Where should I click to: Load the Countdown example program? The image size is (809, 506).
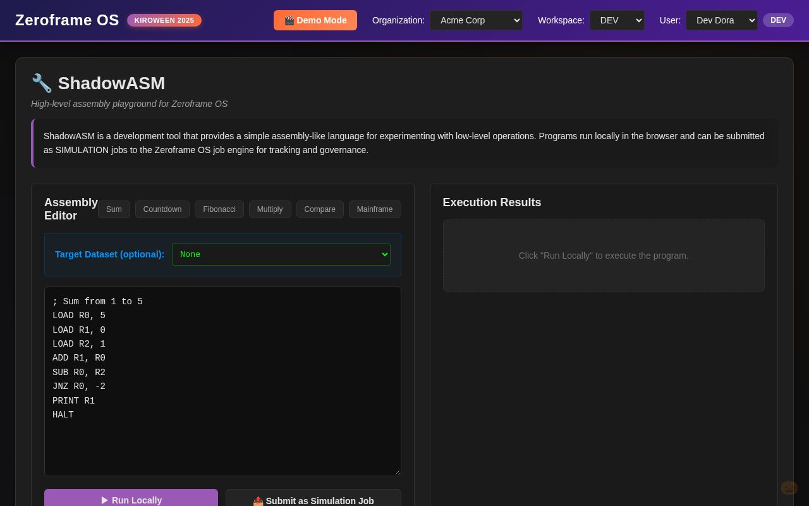coord(162,209)
